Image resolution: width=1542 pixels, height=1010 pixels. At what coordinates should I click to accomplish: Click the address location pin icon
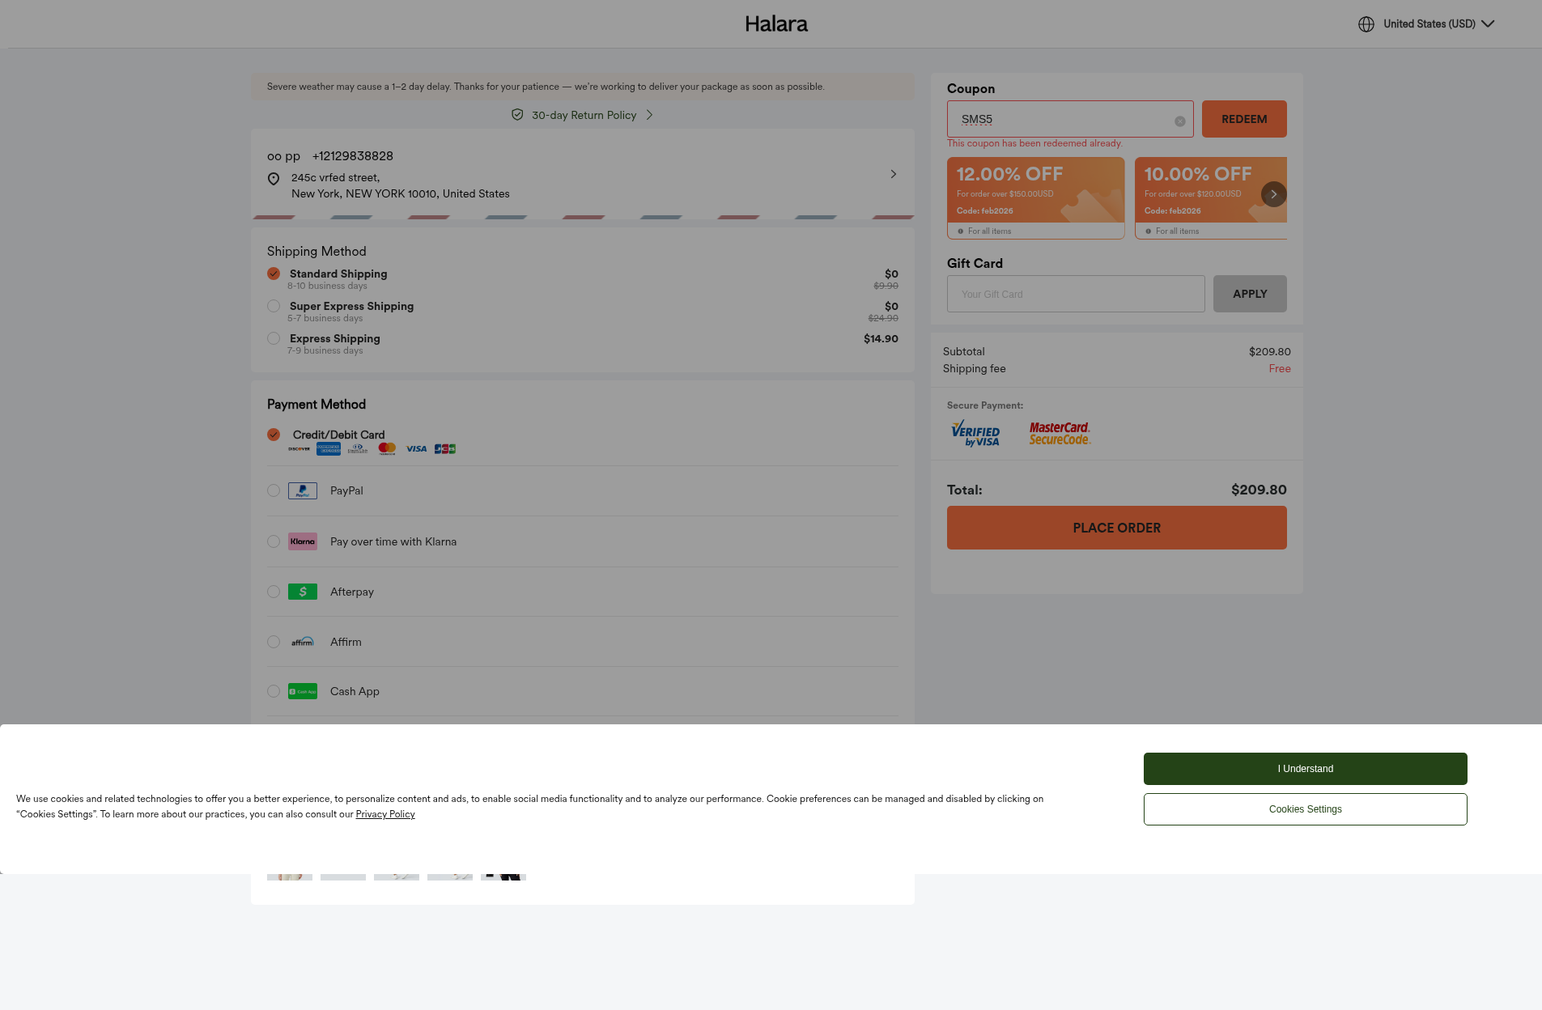coord(274,179)
